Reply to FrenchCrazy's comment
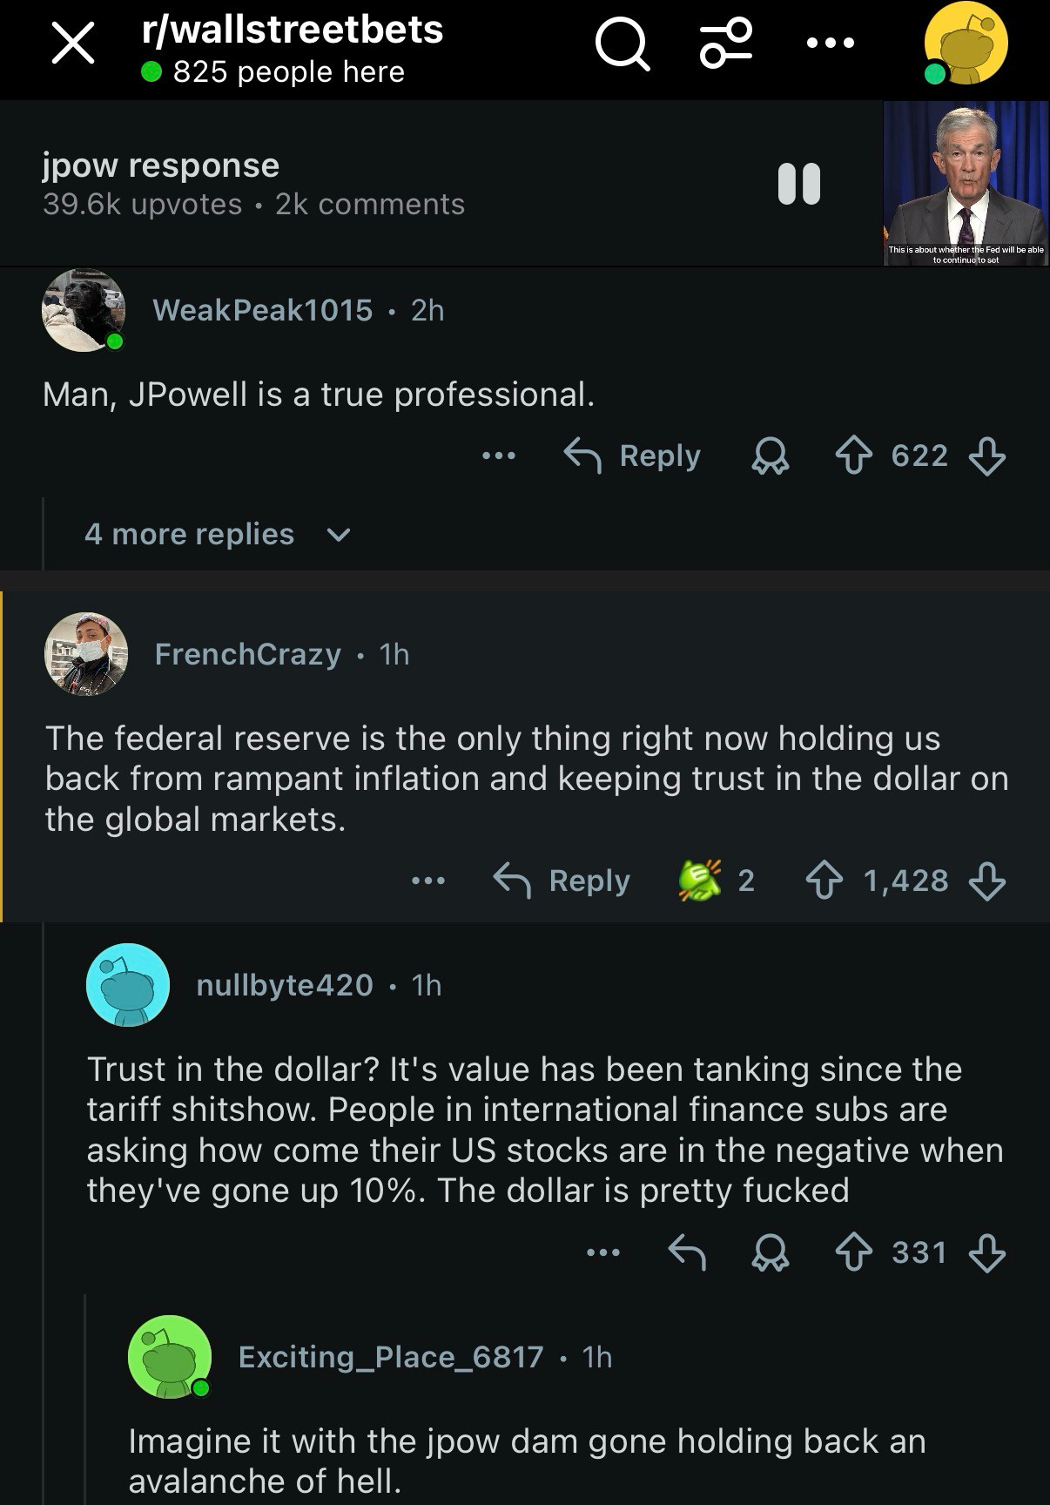This screenshot has height=1505, width=1050. [562, 881]
